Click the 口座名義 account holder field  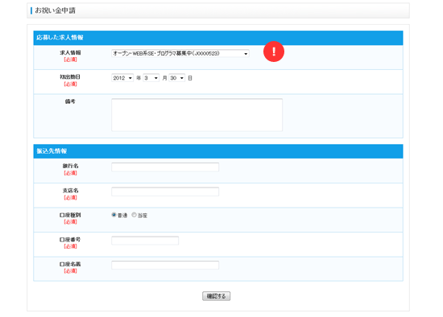[x=165, y=265]
